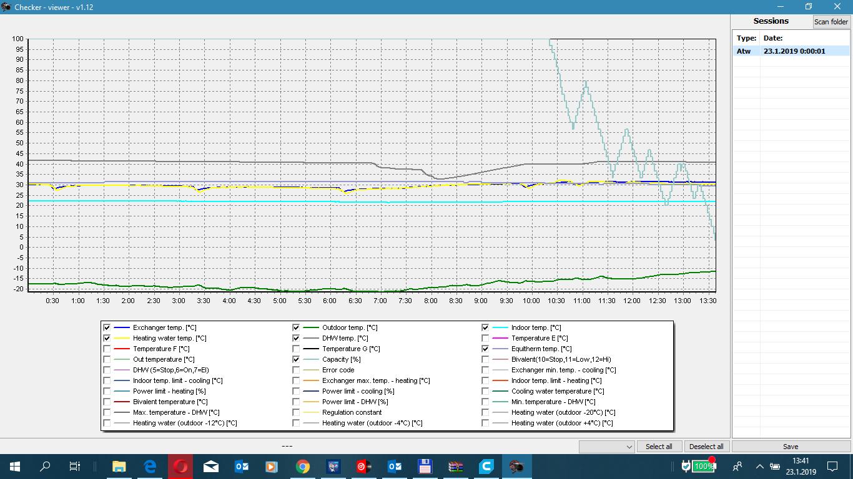Open Opera browser in the taskbar

tap(180, 466)
